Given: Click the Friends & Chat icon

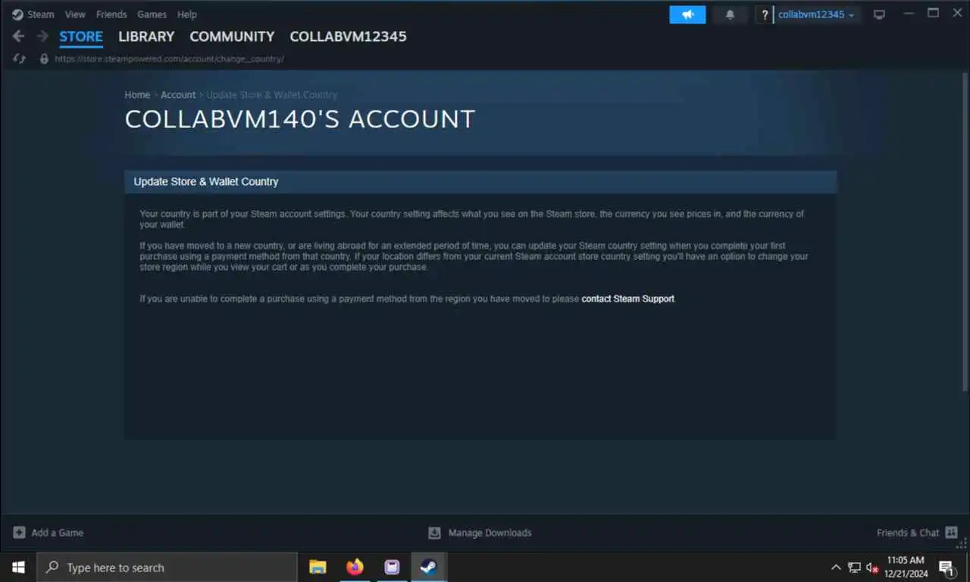Looking at the screenshot, I should tap(952, 533).
